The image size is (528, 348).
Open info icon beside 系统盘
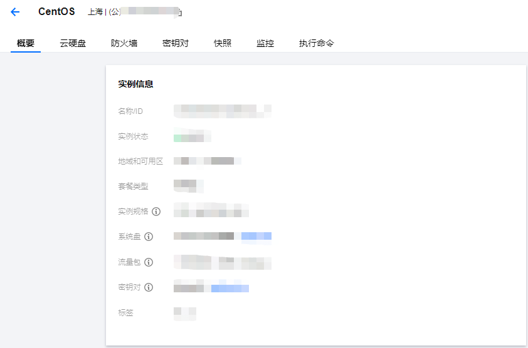(x=149, y=237)
